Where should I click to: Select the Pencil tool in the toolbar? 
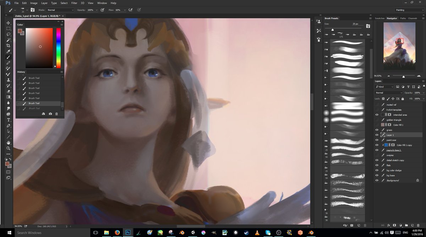(x=8, y=63)
